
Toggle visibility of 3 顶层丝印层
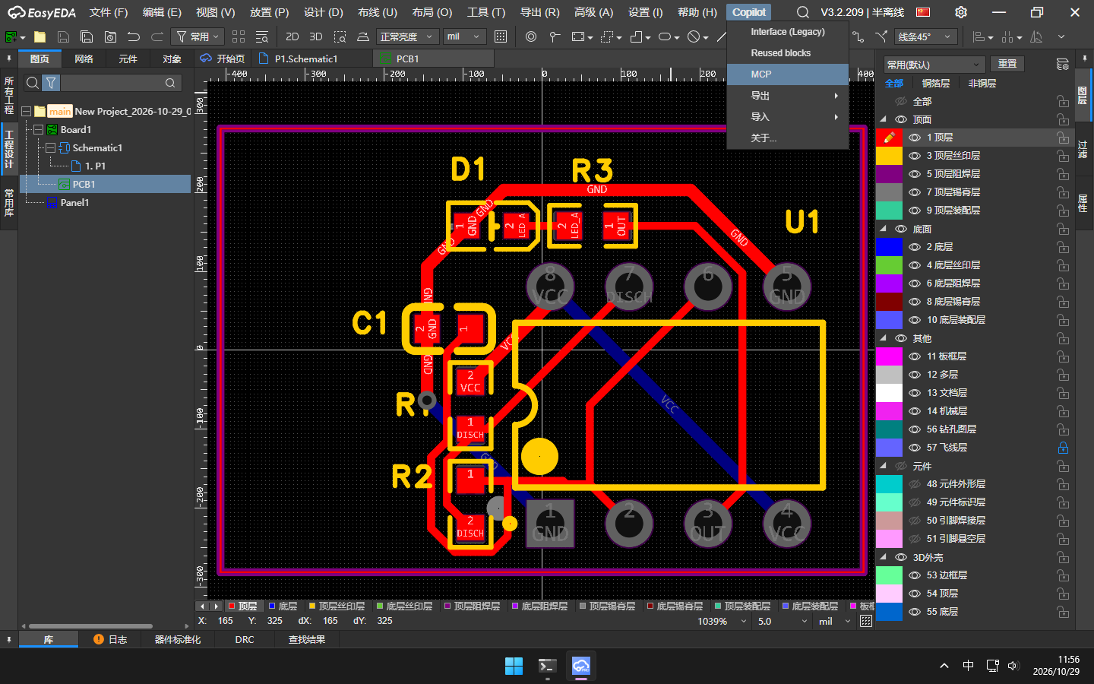click(x=915, y=156)
